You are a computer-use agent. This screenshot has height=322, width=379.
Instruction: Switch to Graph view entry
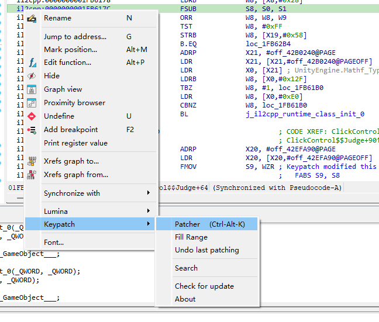click(91, 89)
